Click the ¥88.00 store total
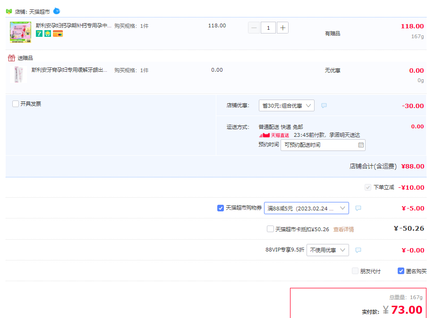Screen dimensions: 435x318 412,167
